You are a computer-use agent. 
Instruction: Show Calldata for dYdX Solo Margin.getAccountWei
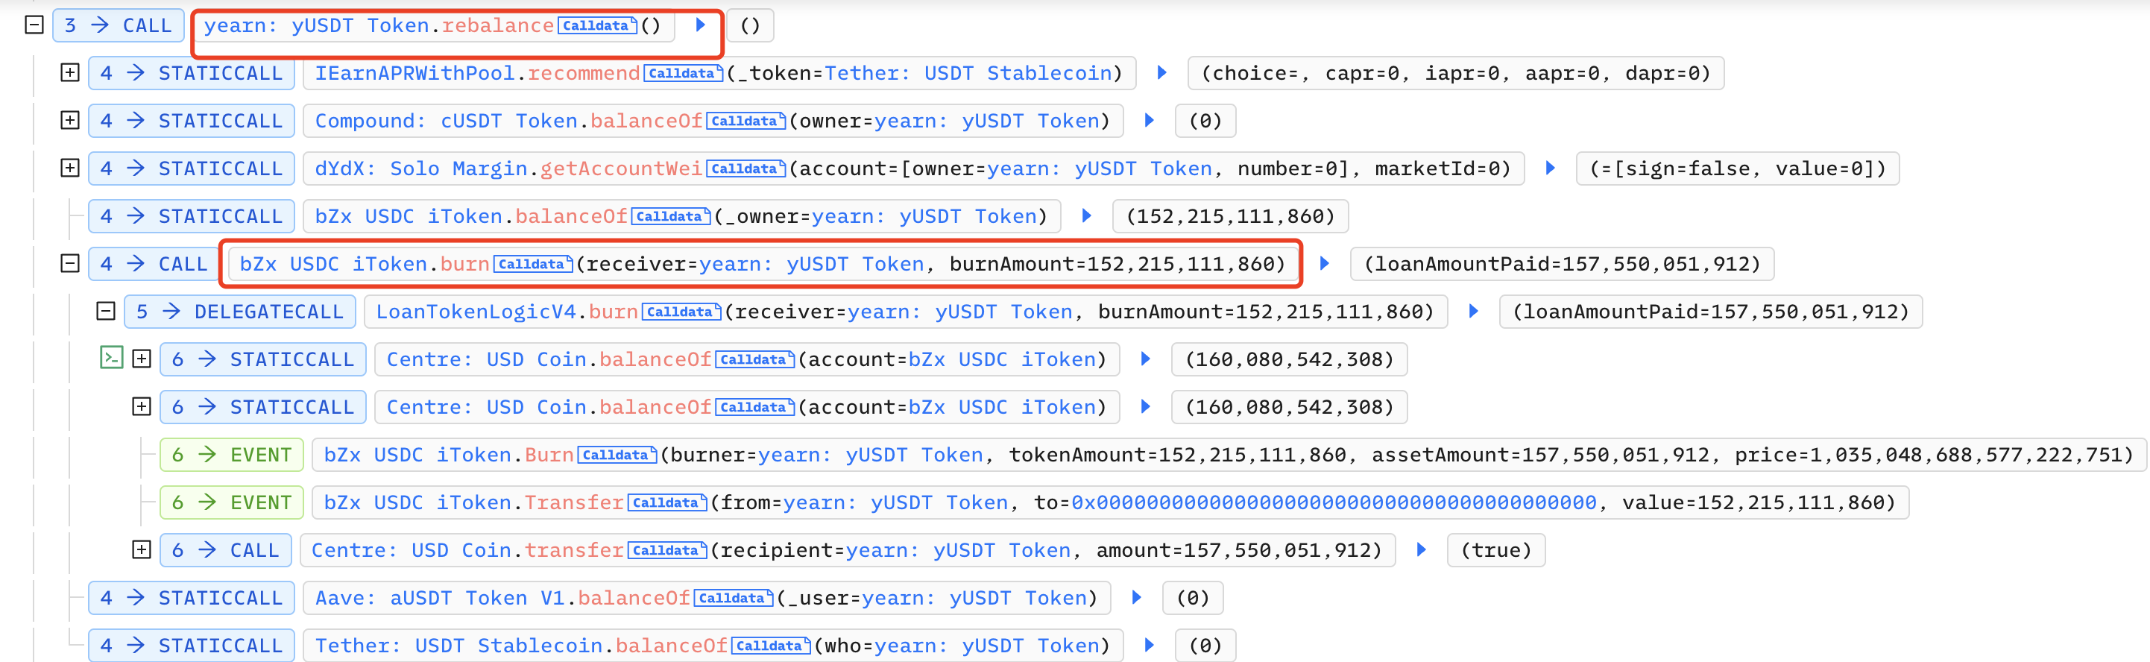746,168
